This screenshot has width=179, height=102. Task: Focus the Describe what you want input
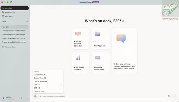coord(104,96)
